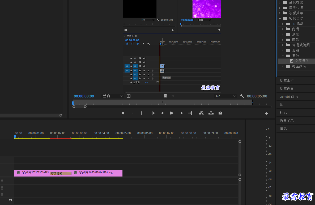Open the 1/2 playback resolution dropdown
The image size is (315, 205).
click(x=225, y=96)
